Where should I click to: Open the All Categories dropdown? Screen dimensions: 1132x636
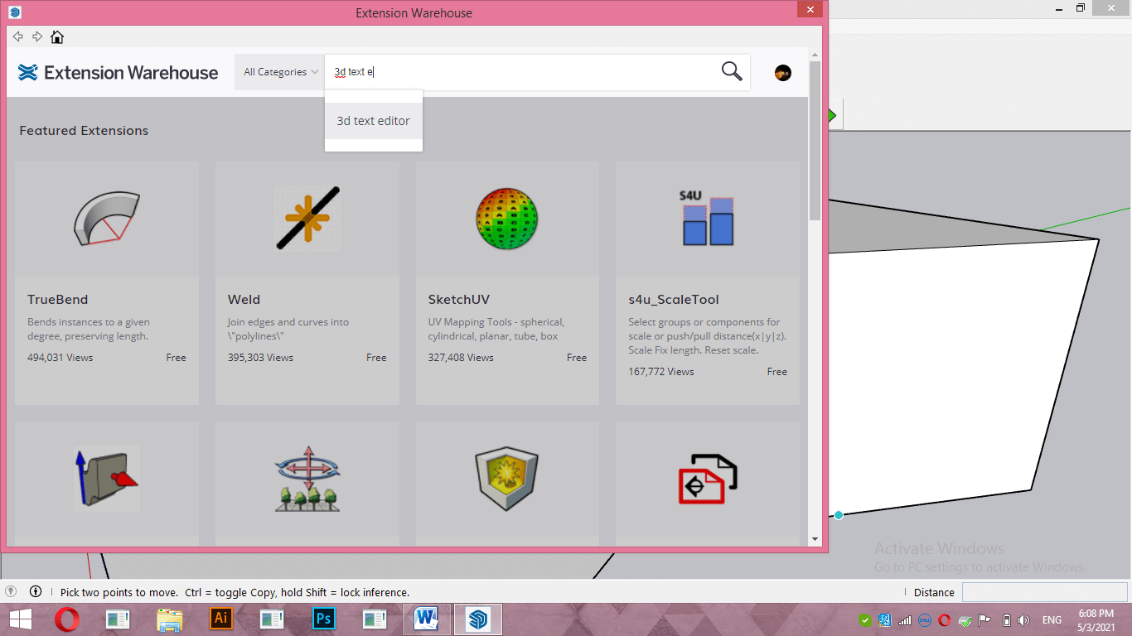coord(280,72)
